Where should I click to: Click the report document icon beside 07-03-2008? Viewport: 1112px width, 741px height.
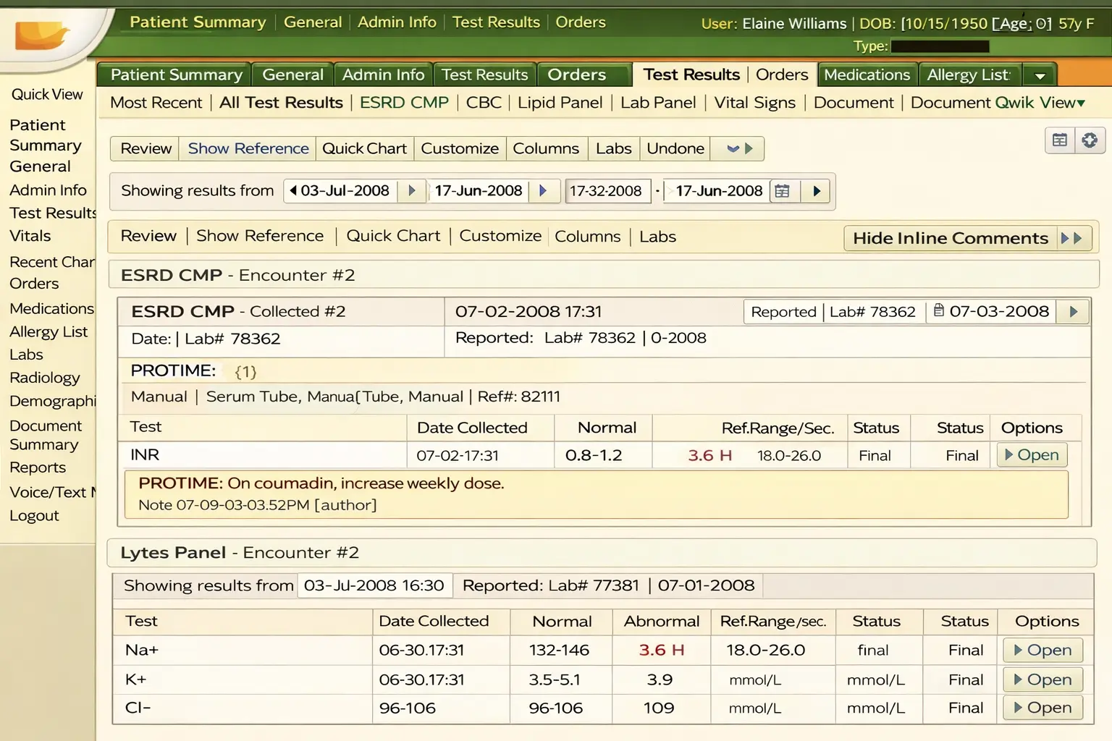tap(938, 311)
